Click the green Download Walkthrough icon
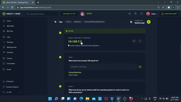This screenshot has width=181, height=102. [148, 22]
